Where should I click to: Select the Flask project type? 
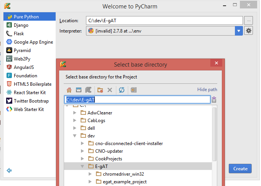point(30,34)
